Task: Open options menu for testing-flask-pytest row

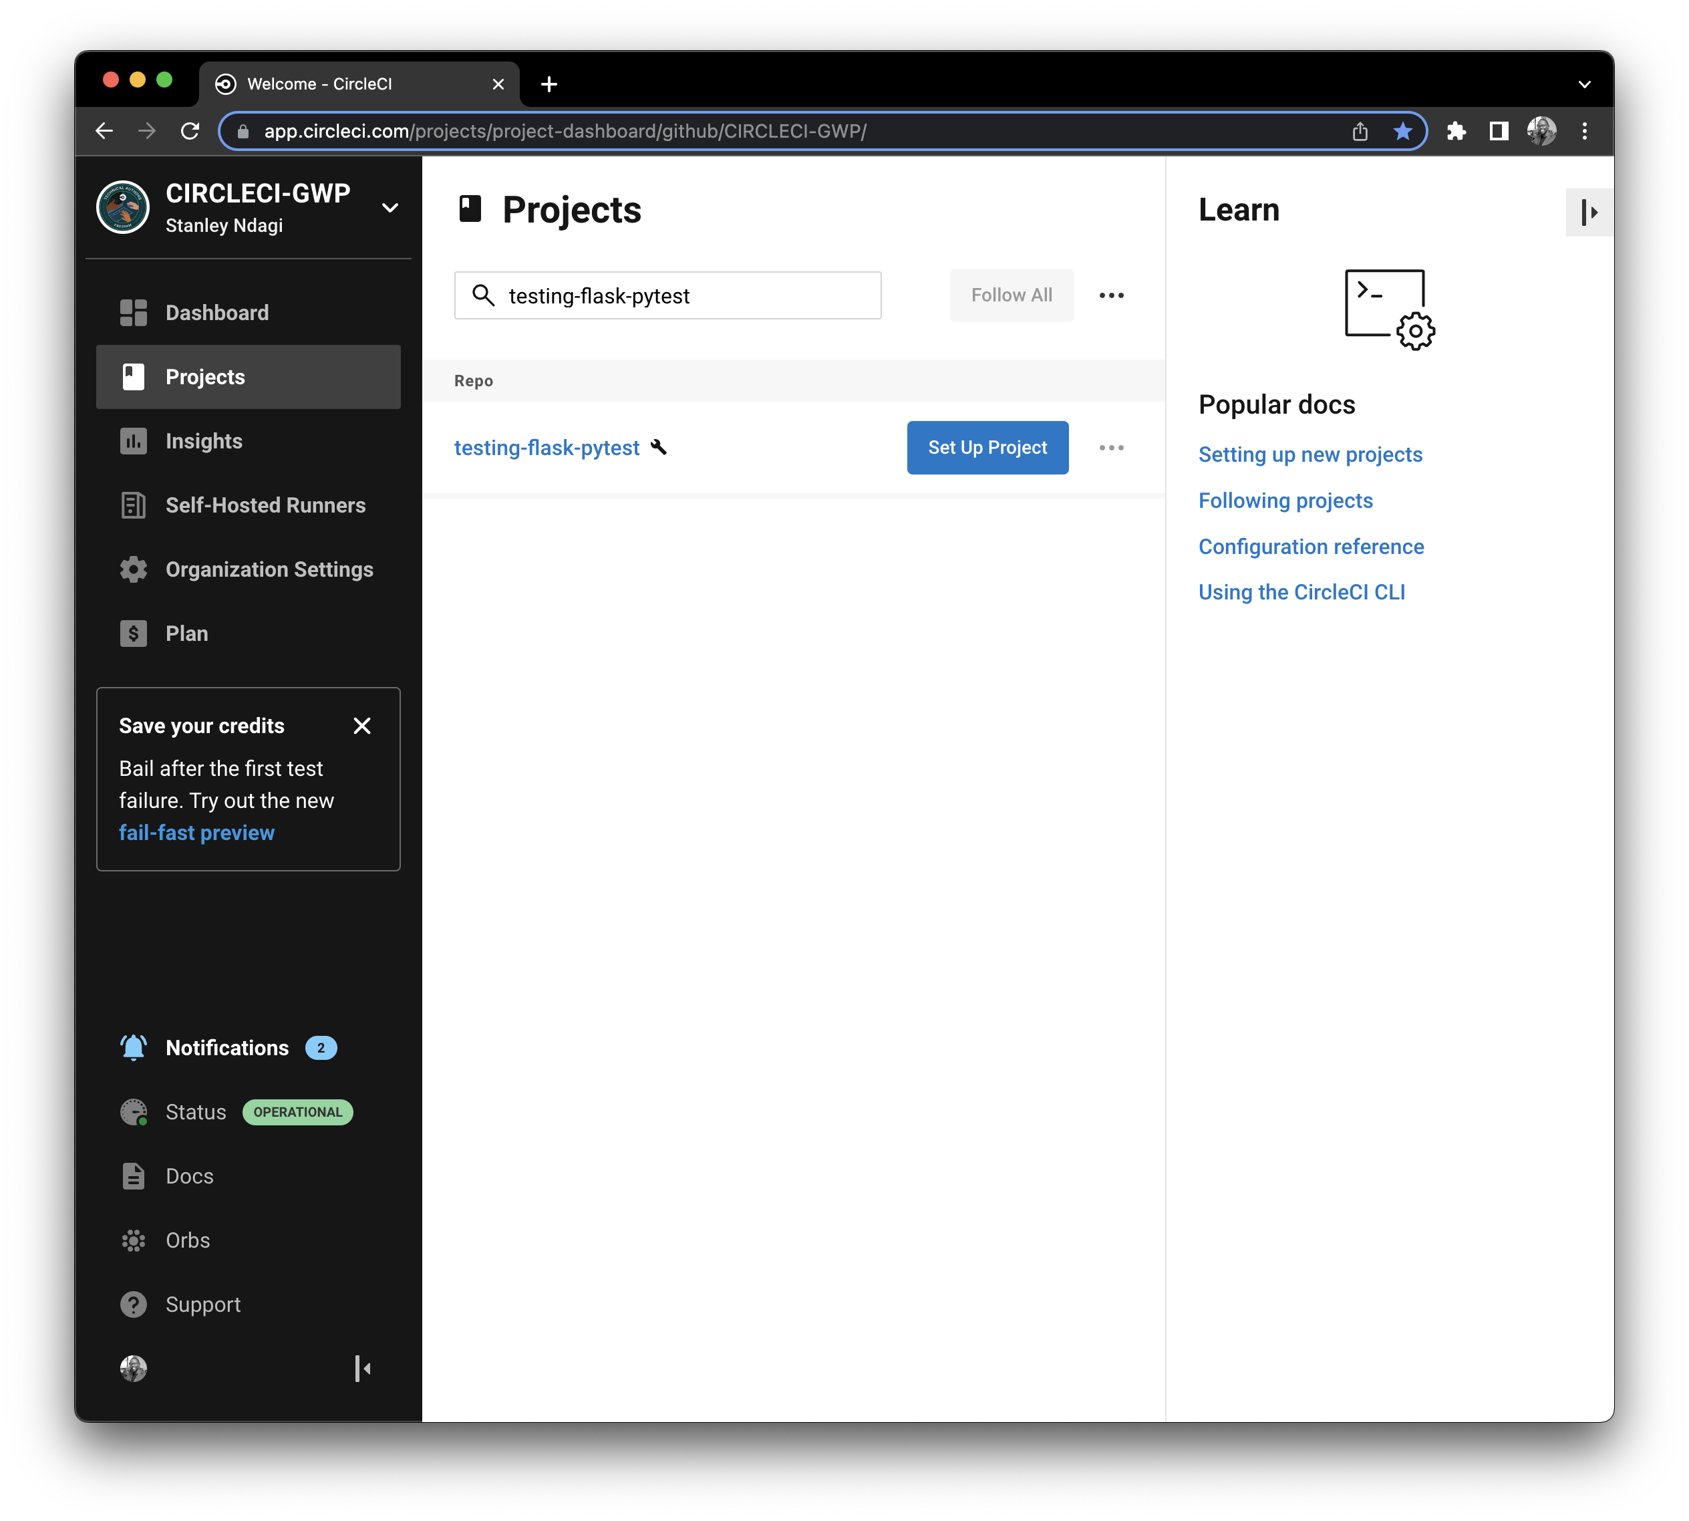Action: coord(1111,448)
